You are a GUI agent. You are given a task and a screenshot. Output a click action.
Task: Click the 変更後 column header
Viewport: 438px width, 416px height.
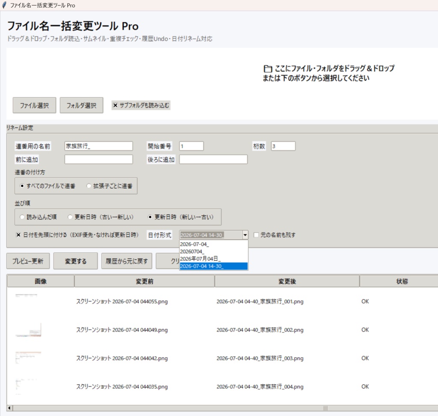[287, 281]
